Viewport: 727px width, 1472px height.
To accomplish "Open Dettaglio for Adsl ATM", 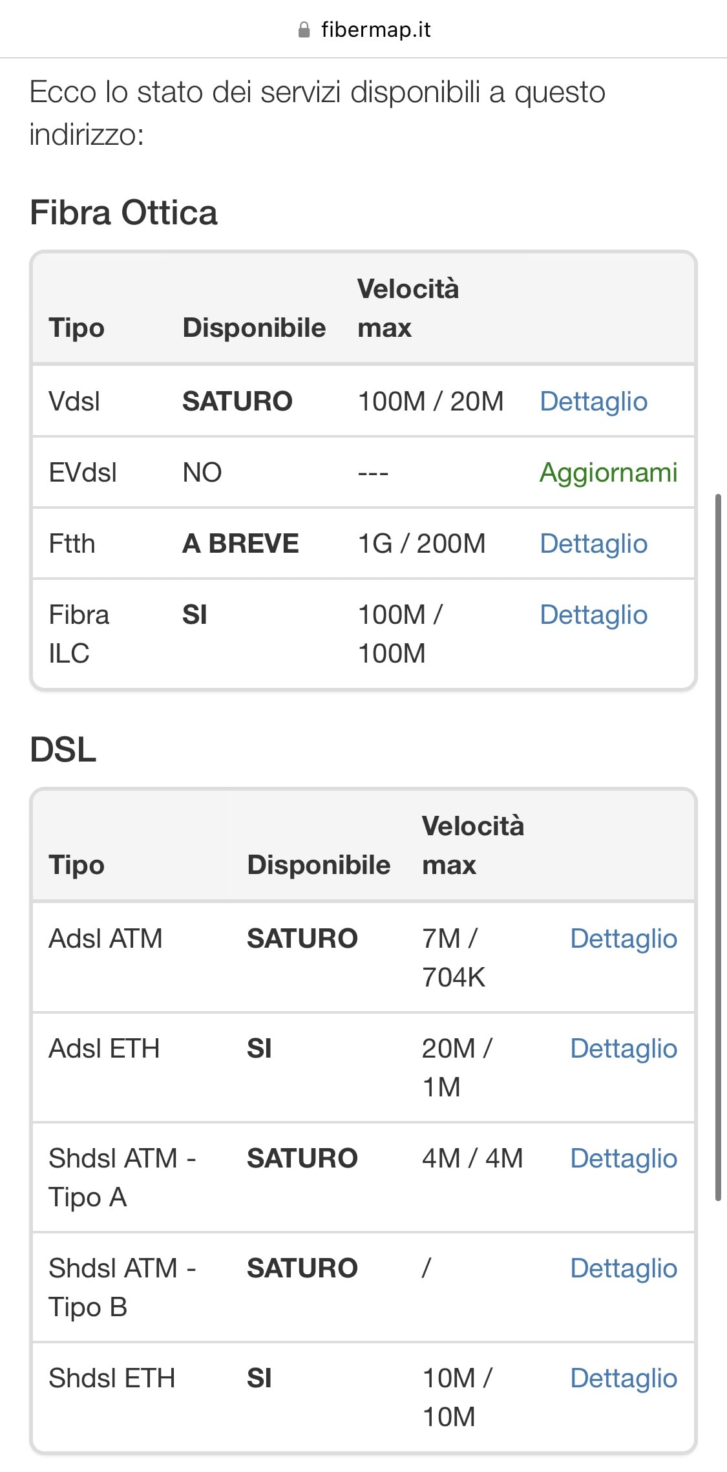I will [623, 939].
